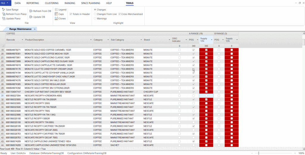Click the Refresh From DB icon
This screenshot has height=155, width=305.
click(31, 11)
